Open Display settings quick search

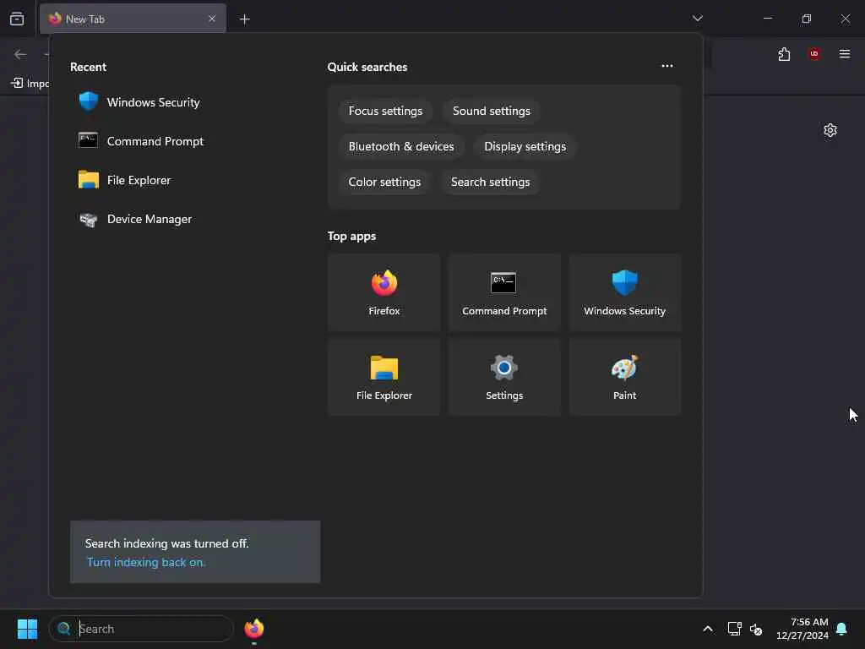[x=525, y=146]
